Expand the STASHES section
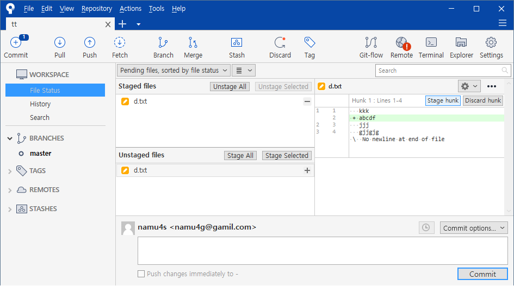The width and height of the screenshot is (514, 286). coord(10,209)
